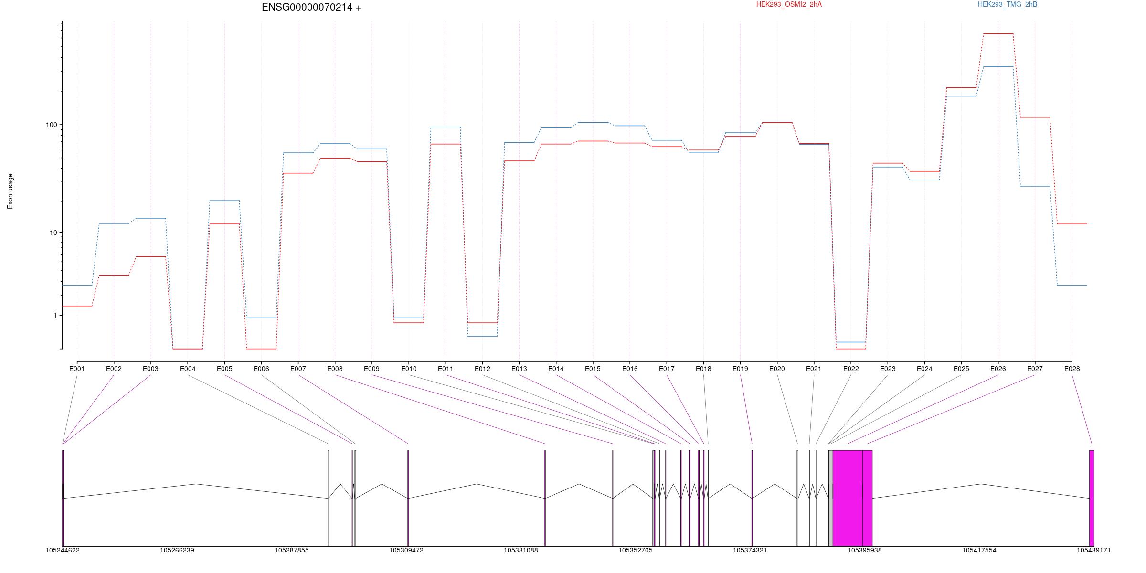
Task: Click the gene title ENSG00000070214 +
Action: click(x=311, y=7)
